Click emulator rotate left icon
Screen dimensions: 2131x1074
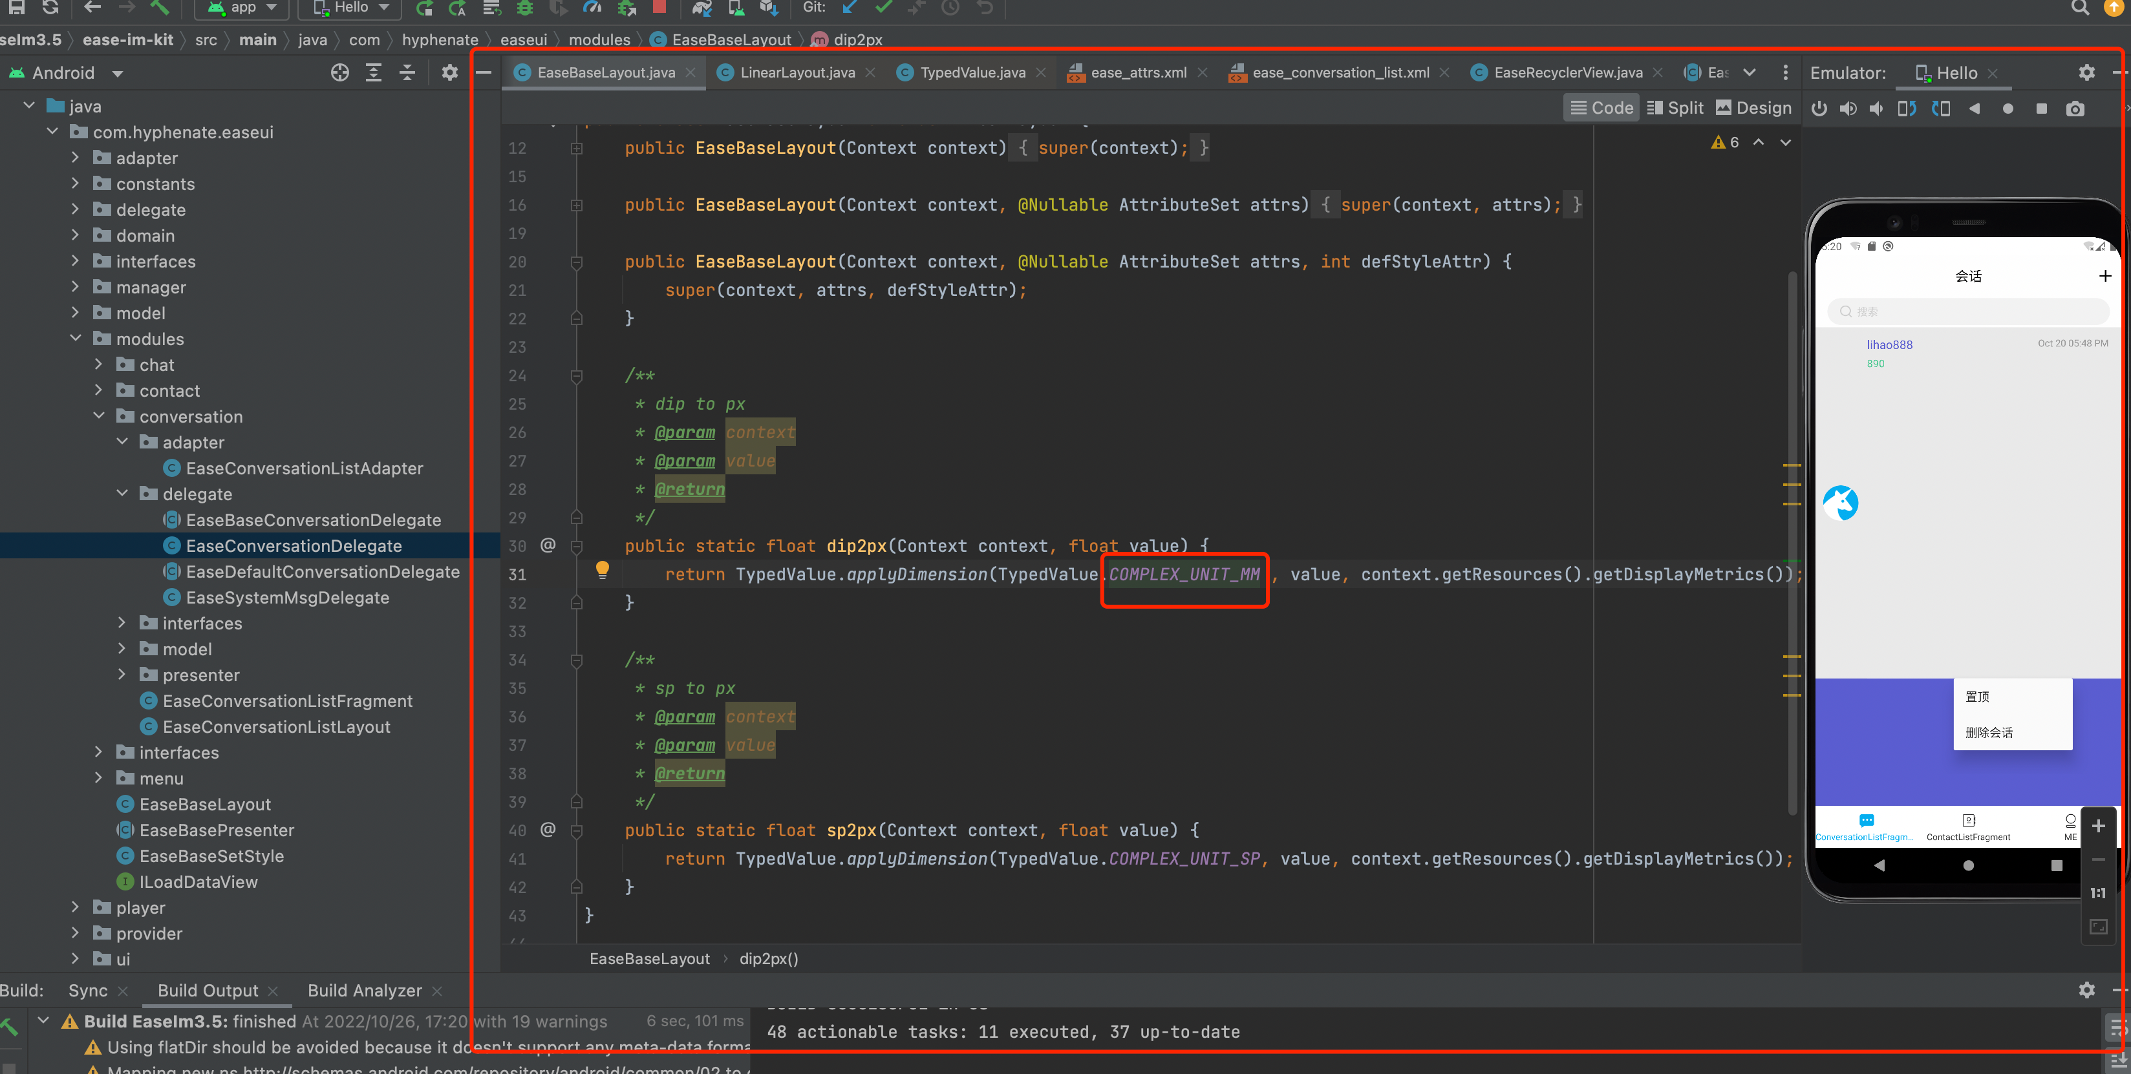(1907, 109)
